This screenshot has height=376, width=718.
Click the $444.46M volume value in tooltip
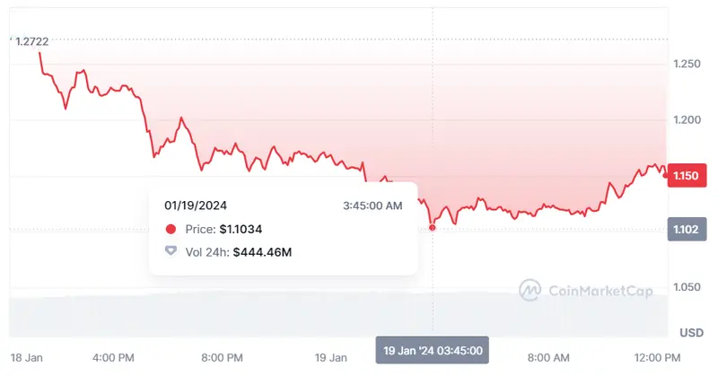pos(262,252)
